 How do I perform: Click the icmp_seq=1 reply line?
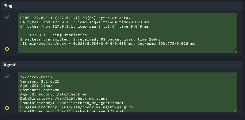coord(85,22)
